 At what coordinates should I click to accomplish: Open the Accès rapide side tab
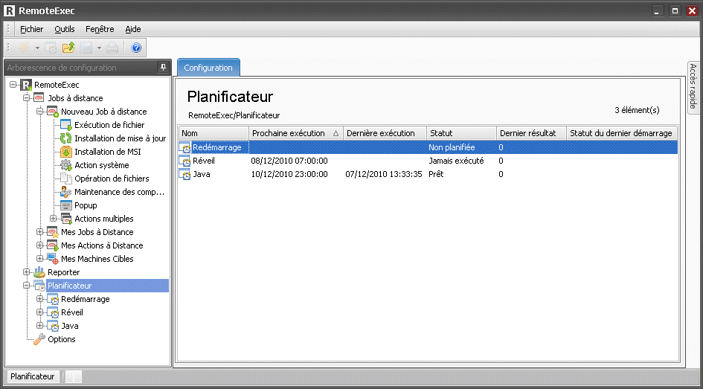(693, 86)
